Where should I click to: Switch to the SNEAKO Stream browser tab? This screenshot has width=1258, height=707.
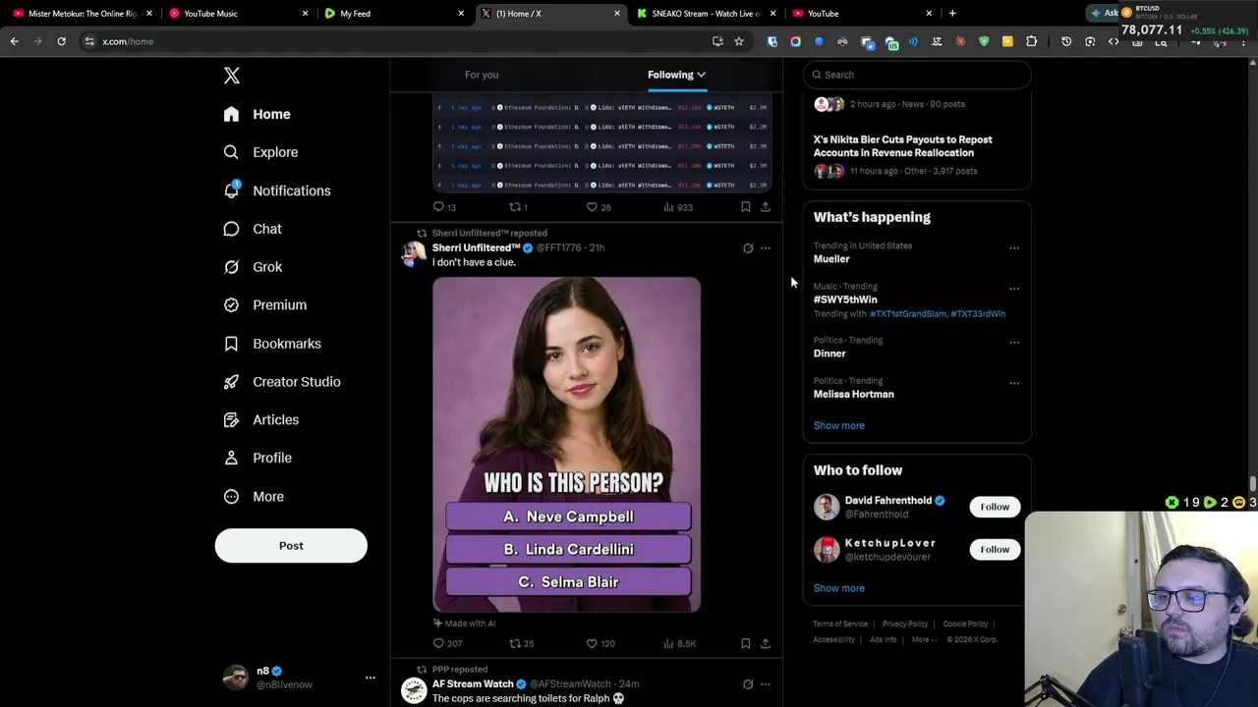[706, 14]
